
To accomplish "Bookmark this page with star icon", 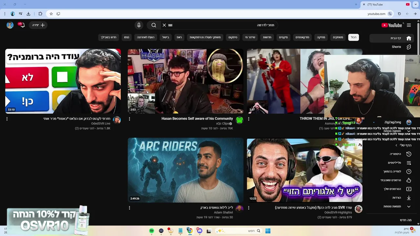I will tap(51, 14).
